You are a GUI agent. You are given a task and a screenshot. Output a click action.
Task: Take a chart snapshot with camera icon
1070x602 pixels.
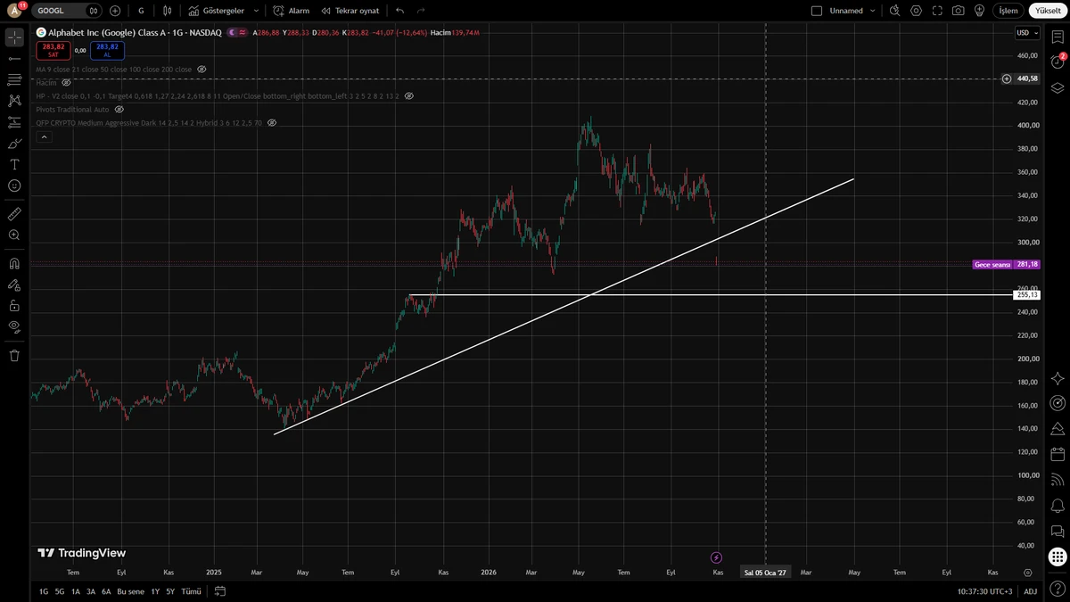pos(958,11)
